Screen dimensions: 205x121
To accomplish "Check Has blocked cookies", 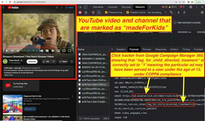I will [x=175, y=22].
